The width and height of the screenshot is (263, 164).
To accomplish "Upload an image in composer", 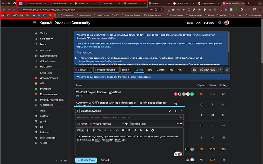I will [123, 131].
